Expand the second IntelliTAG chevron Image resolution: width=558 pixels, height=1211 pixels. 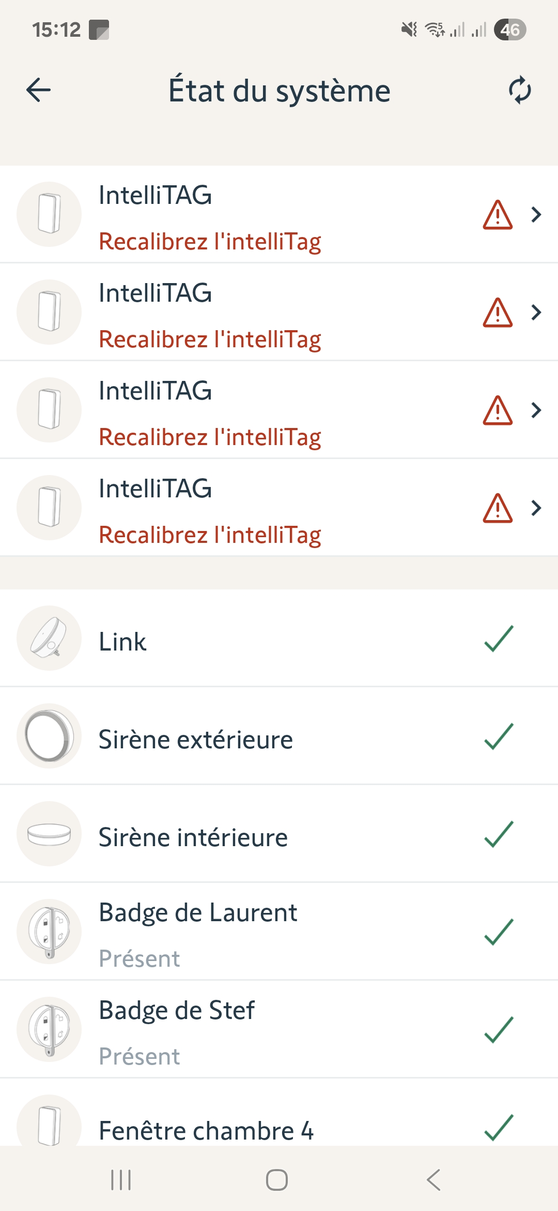pyautogui.click(x=536, y=312)
